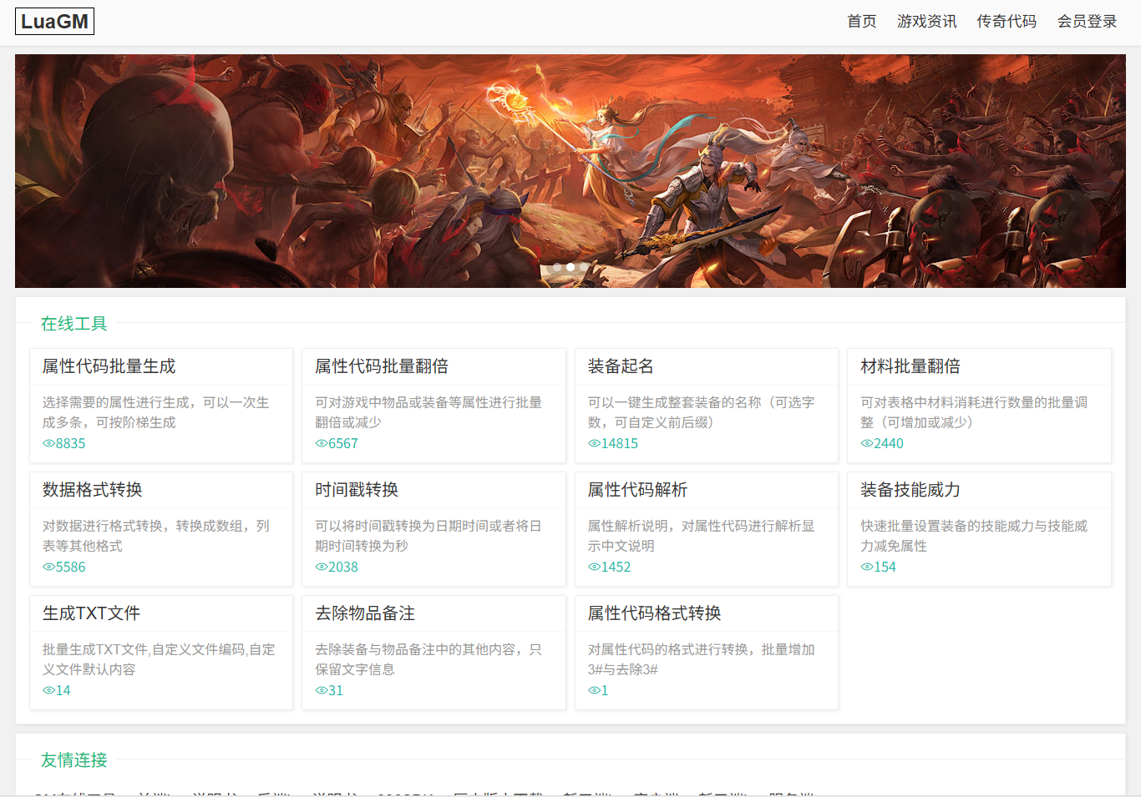Image resolution: width=1141 pixels, height=797 pixels.
Task: Open the 会员登录 menu item
Action: click(x=1087, y=22)
